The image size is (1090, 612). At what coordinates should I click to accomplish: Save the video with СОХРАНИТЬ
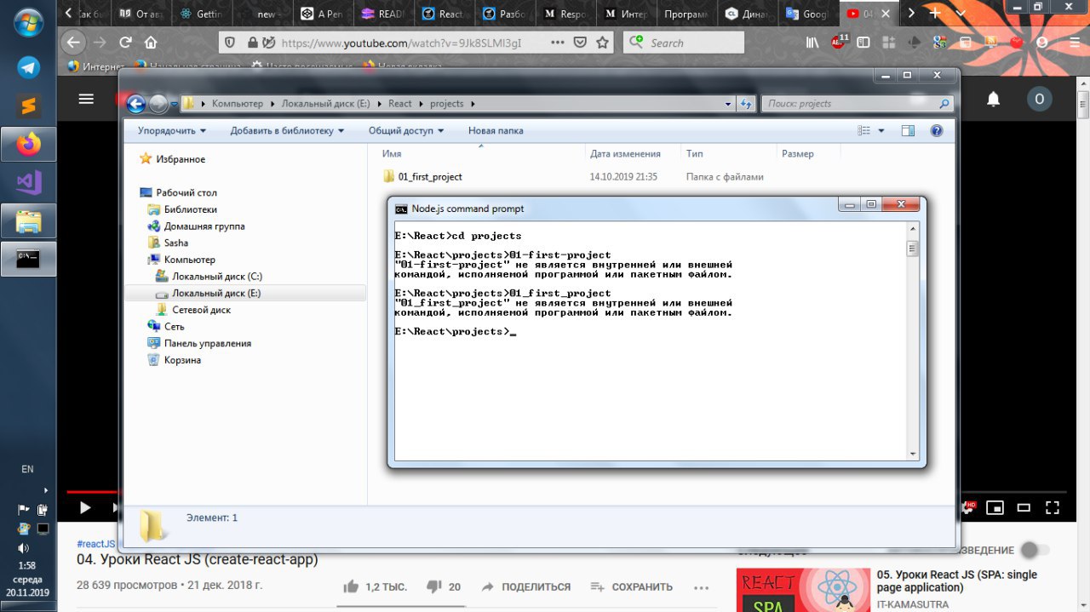(x=631, y=586)
